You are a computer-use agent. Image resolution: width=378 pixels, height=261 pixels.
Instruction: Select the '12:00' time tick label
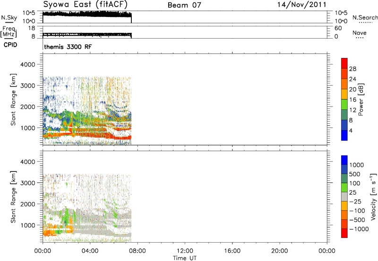point(185,251)
